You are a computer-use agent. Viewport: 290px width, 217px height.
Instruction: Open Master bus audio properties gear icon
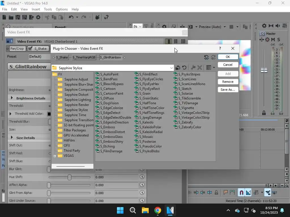click(x=264, y=26)
